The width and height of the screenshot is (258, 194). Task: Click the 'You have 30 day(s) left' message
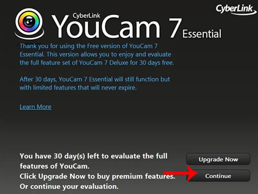(94, 156)
